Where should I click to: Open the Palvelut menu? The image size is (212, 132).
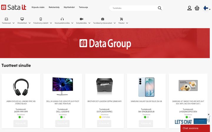pyautogui.click(x=121, y=23)
